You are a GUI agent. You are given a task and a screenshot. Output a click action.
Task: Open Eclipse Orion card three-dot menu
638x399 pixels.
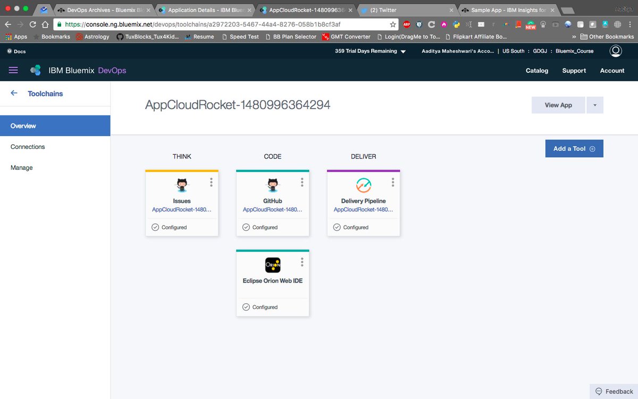pyautogui.click(x=302, y=262)
